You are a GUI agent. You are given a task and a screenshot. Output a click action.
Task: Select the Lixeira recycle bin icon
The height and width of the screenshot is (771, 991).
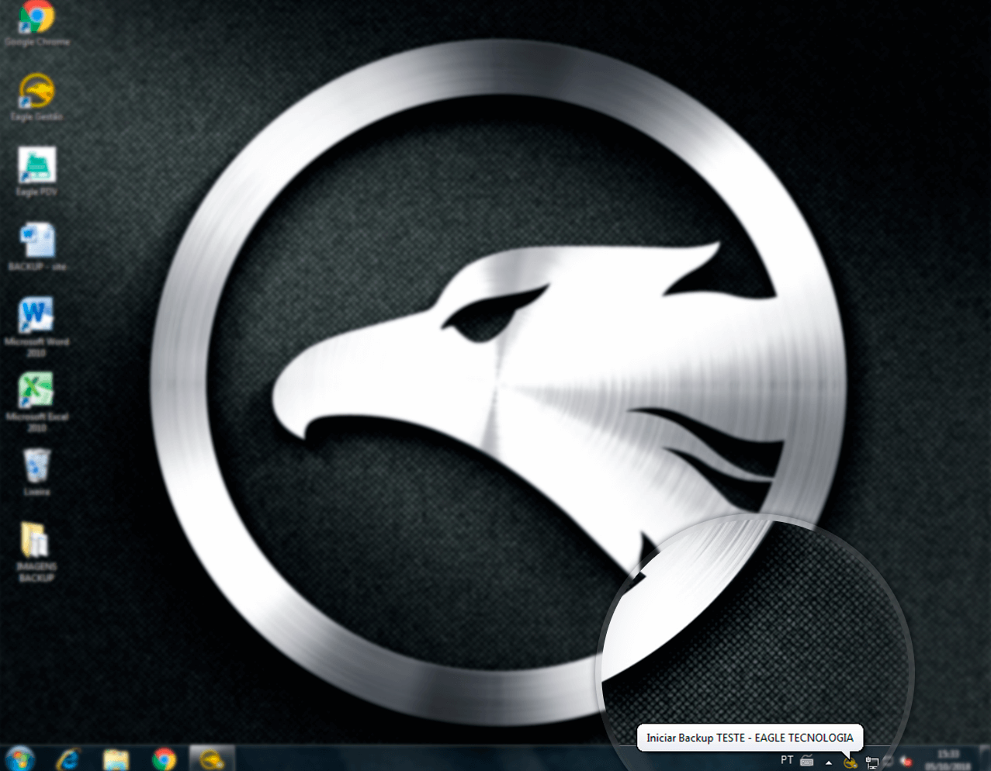pos(36,472)
